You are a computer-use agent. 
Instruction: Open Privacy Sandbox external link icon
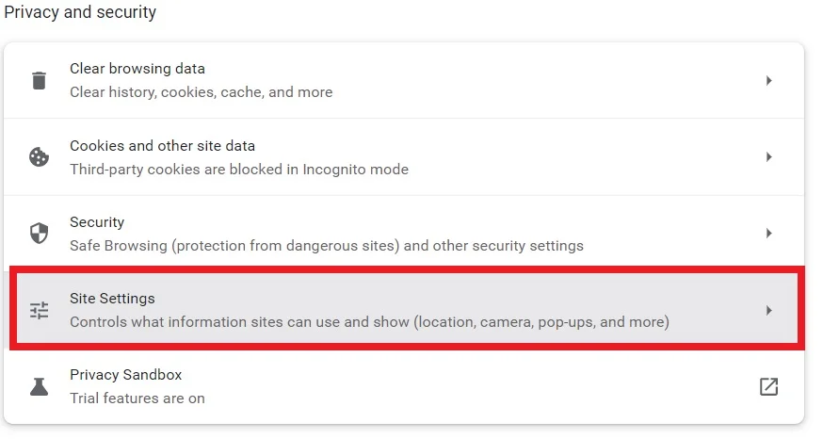pyautogui.click(x=768, y=386)
